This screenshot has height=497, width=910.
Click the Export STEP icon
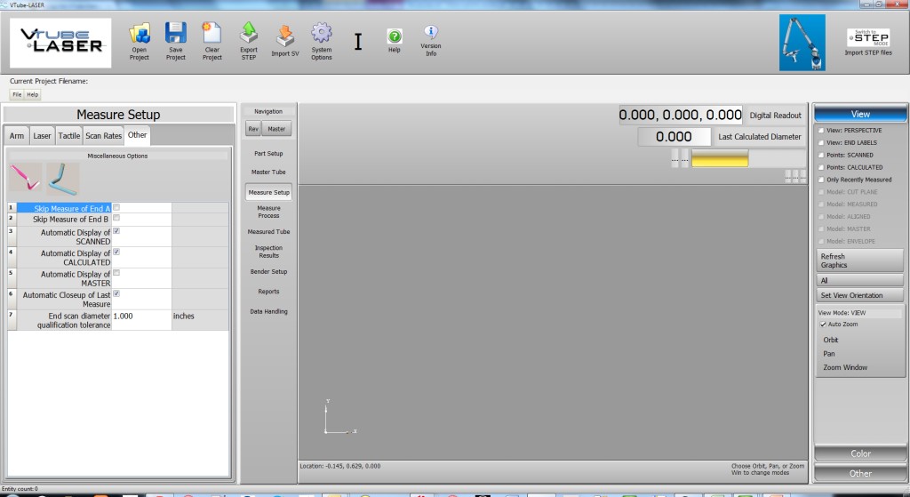point(249,35)
